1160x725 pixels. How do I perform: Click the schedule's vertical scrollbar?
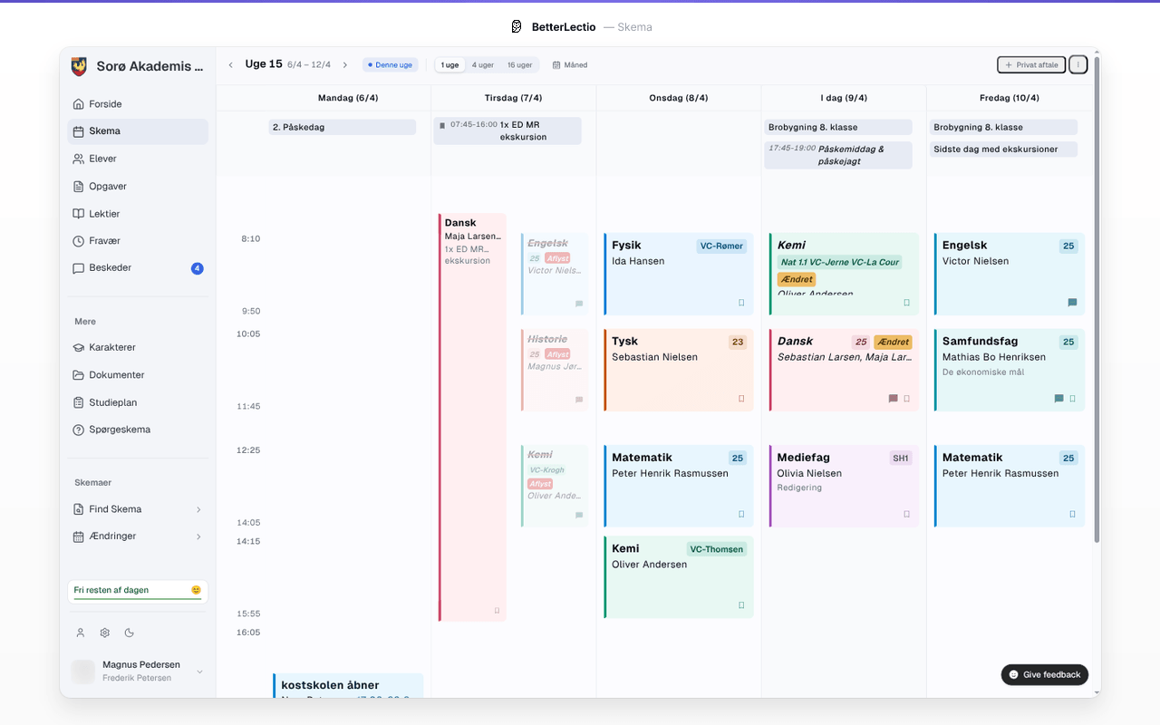(1097, 299)
